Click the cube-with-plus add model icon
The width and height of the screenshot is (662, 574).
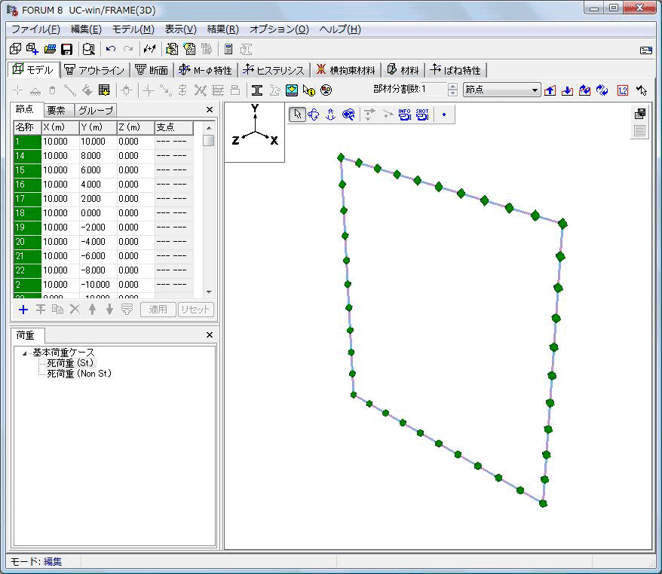click(32, 50)
